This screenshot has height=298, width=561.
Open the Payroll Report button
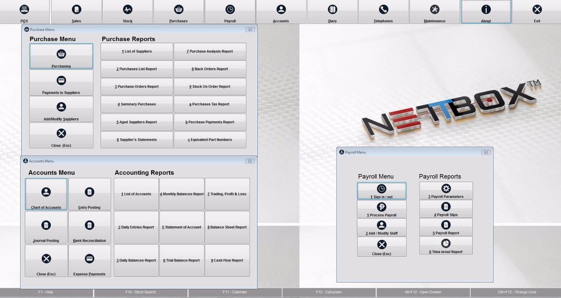coord(446,227)
